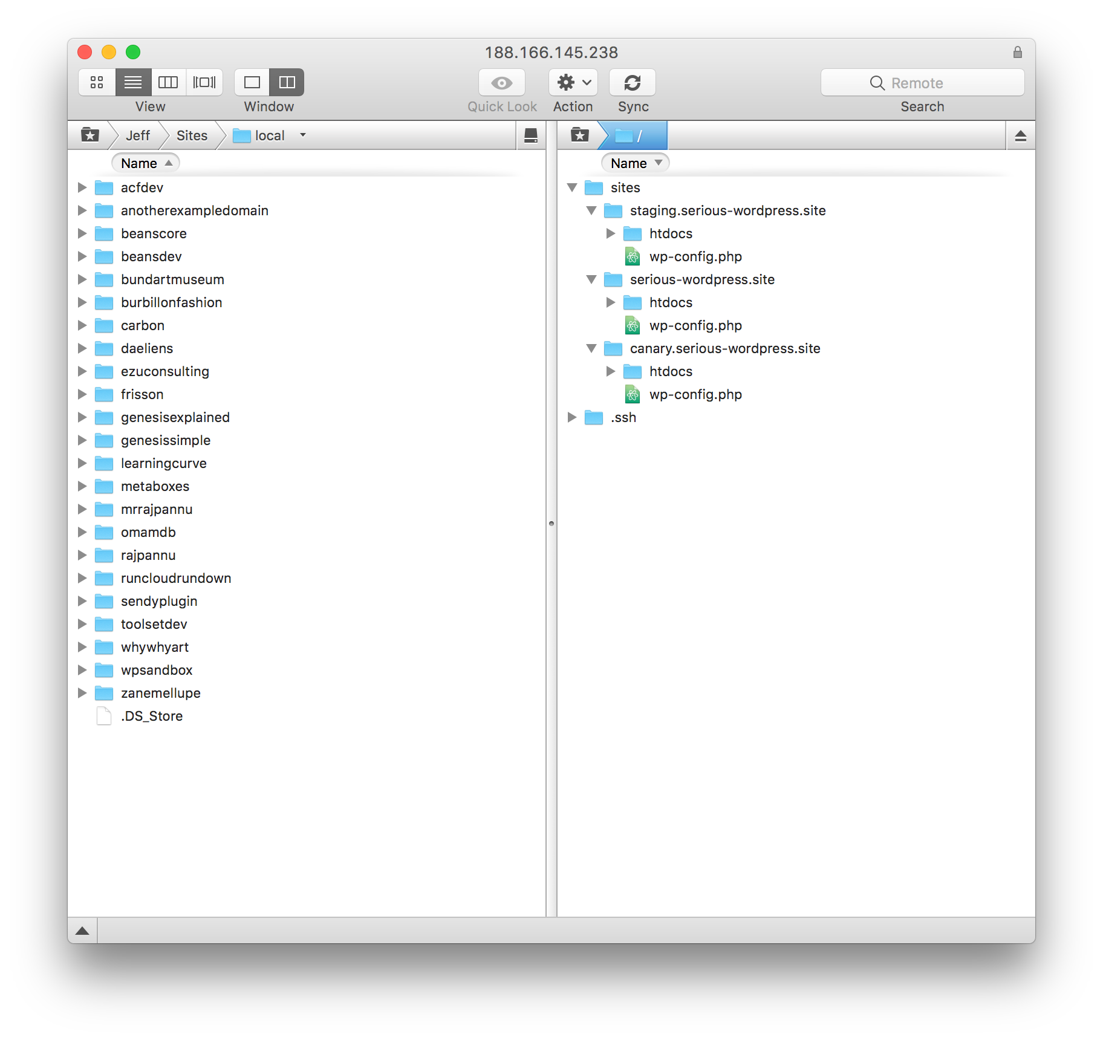Select the metaboxes folder name
Screen dimensions: 1103x1040
click(x=155, y=486)
